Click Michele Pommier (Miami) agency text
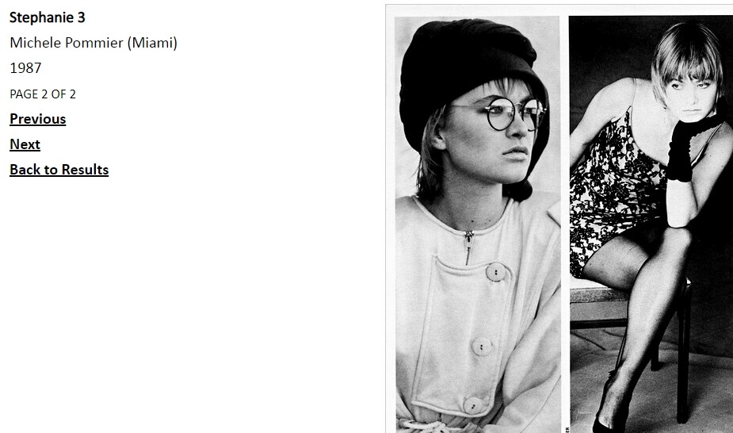Image resolution: width=733 pixels, height=433 pixels. (94, 43)
